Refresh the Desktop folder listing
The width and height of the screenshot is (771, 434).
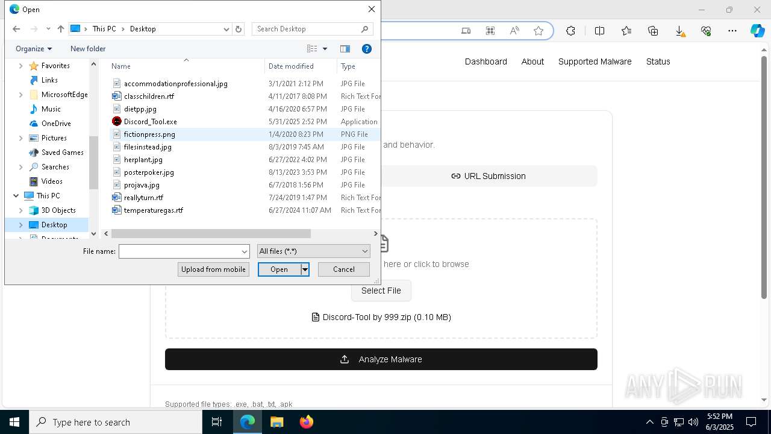(239, 29)
